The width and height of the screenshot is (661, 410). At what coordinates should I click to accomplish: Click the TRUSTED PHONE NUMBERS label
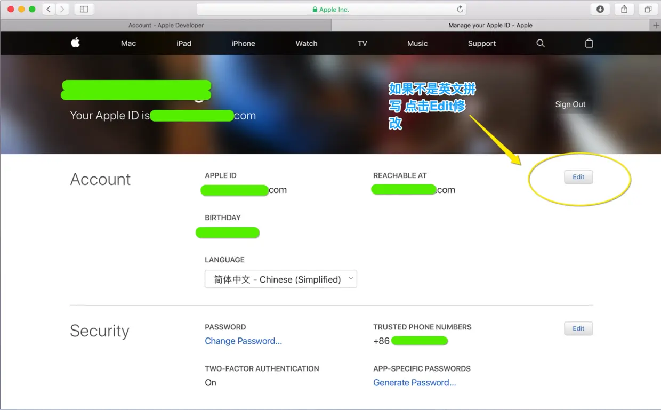tap(422, 327)
